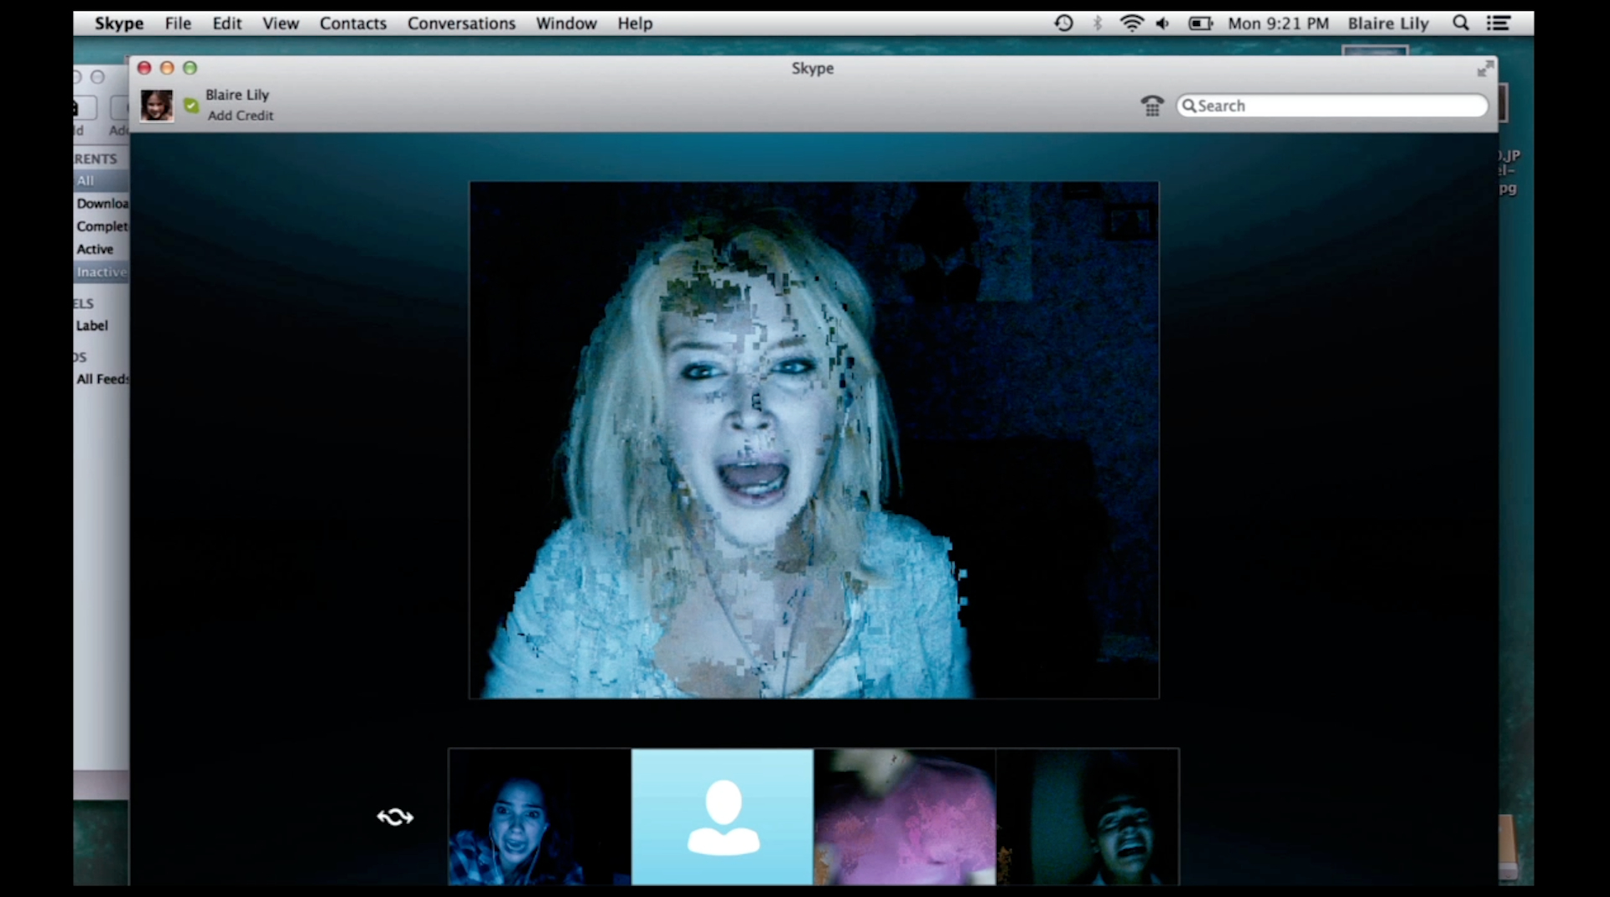The image size is (1610, 897).
Task: Click the Time Machine menu bar icon
Action: click(x=1064, y=23)
